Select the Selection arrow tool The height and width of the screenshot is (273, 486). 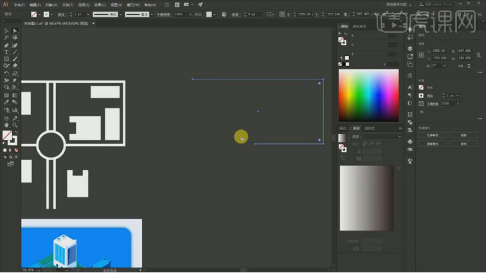tap(6, 31)
